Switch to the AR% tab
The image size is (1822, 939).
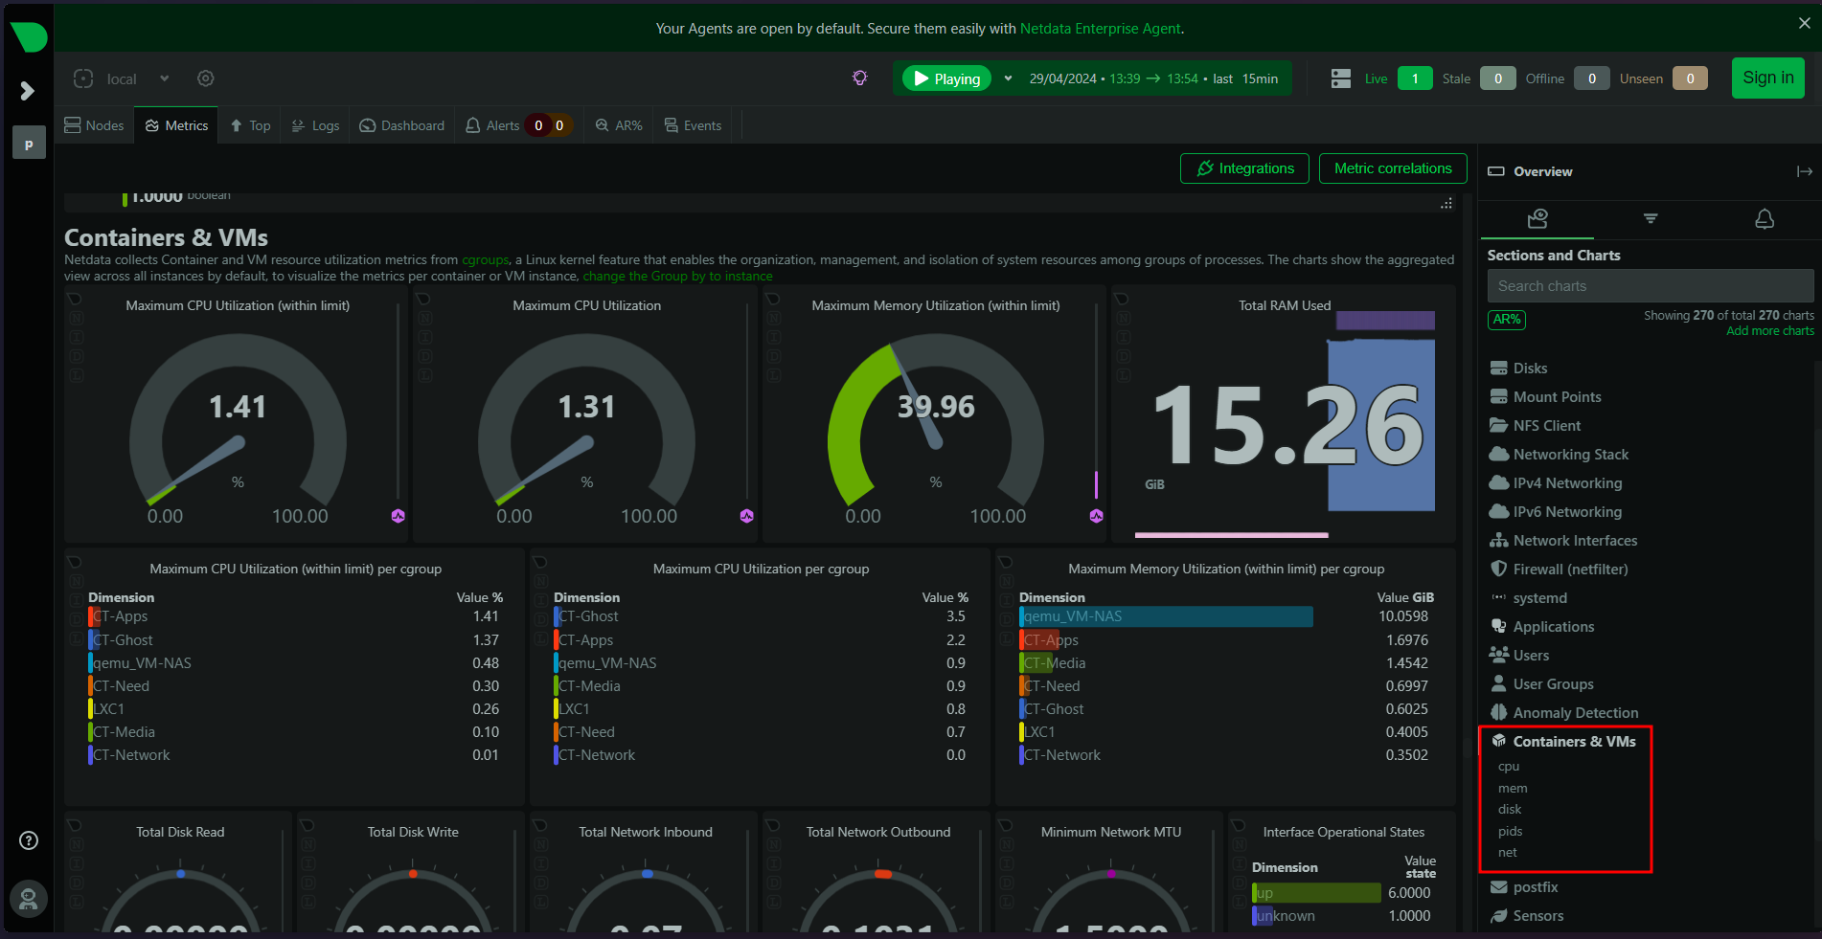[619, 125]
